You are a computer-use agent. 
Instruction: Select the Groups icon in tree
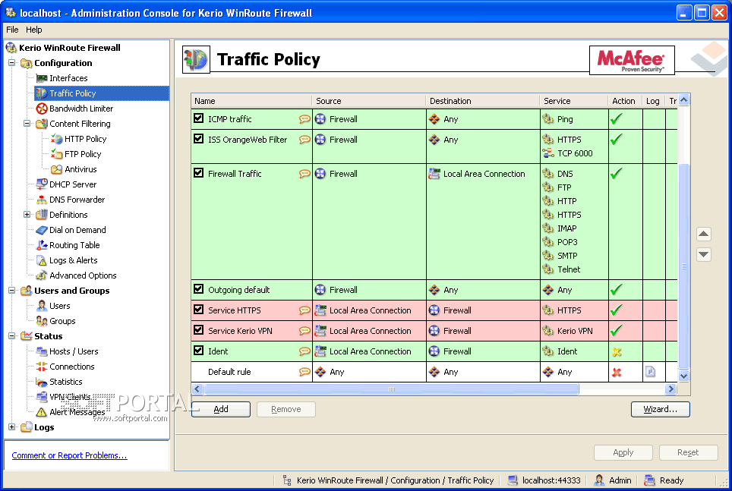[x=42, y=321]
